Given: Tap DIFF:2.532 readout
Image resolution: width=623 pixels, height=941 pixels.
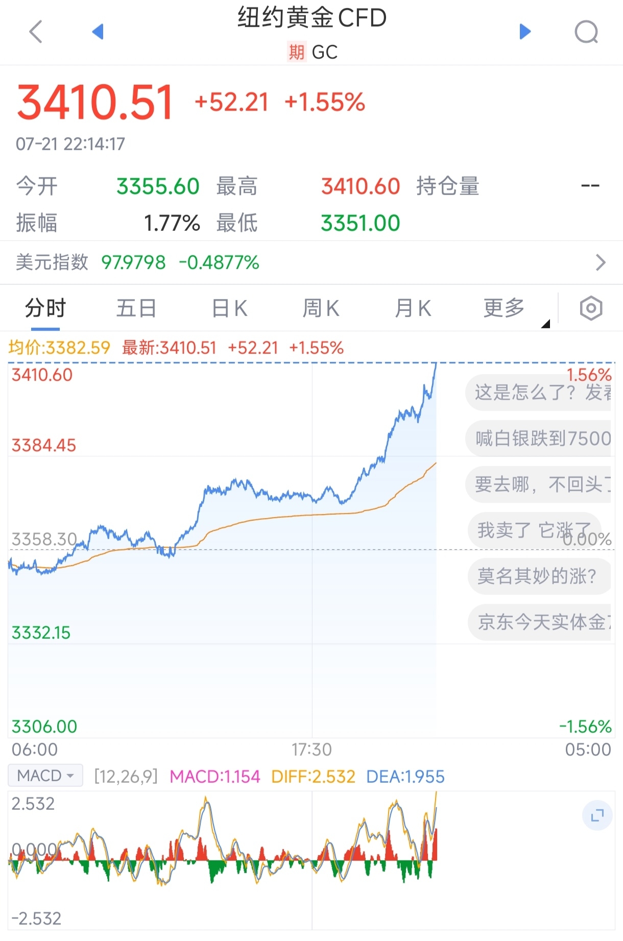Looking at the screenshot, I should point(313,777).
